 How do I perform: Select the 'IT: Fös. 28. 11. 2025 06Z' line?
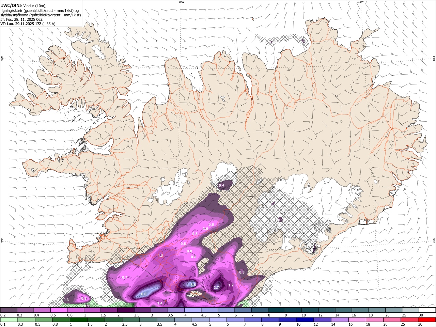[x=21, y=19]
